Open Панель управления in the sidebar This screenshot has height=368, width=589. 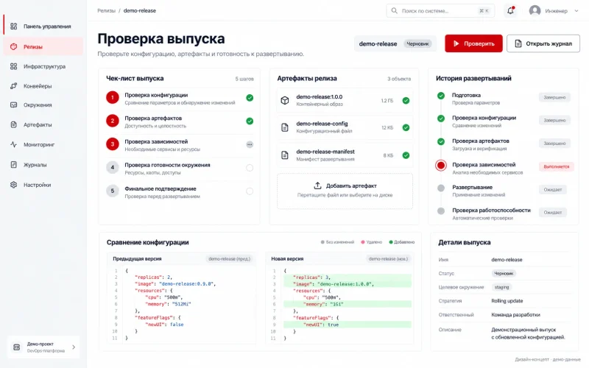tap(43, 26)
